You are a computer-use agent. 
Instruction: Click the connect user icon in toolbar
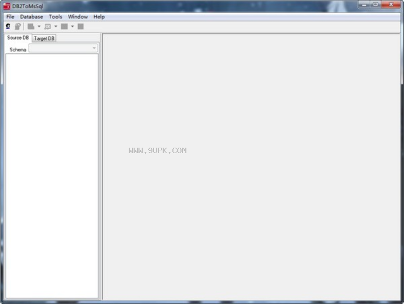(x=8, y=26)
